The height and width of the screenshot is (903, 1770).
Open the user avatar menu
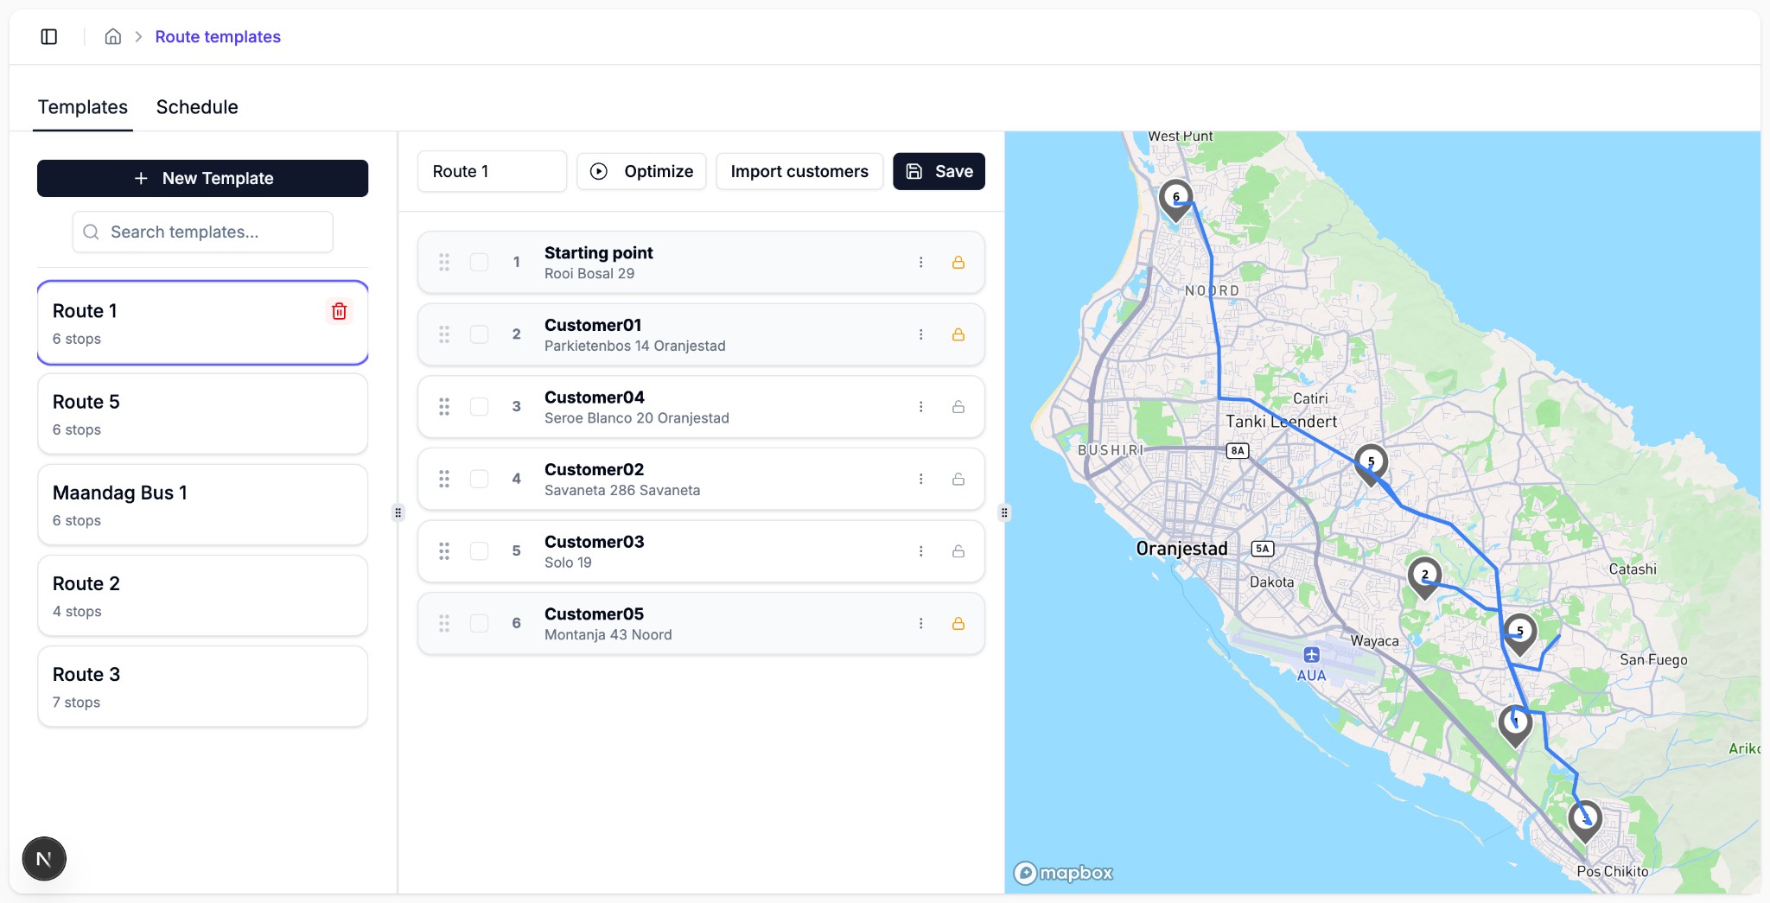[43, 858]
